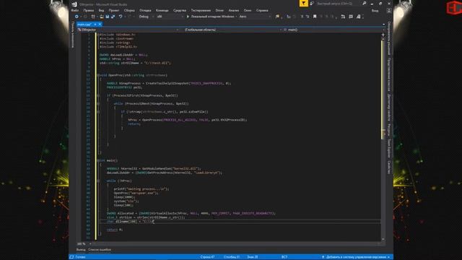Collapse the int main() function outline

coord(98,160)
